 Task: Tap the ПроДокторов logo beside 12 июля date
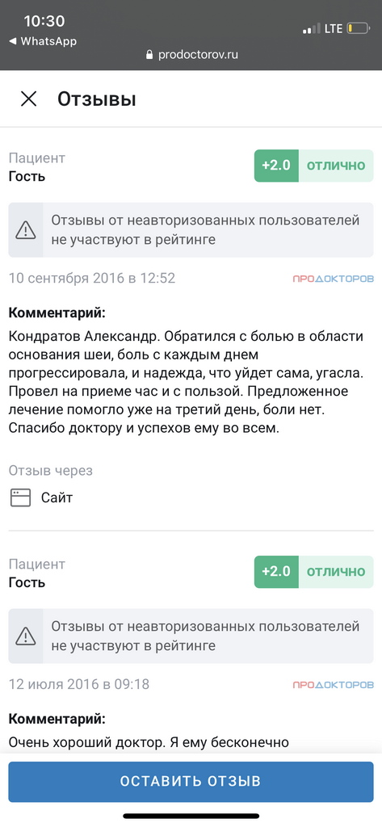(333, 685)
